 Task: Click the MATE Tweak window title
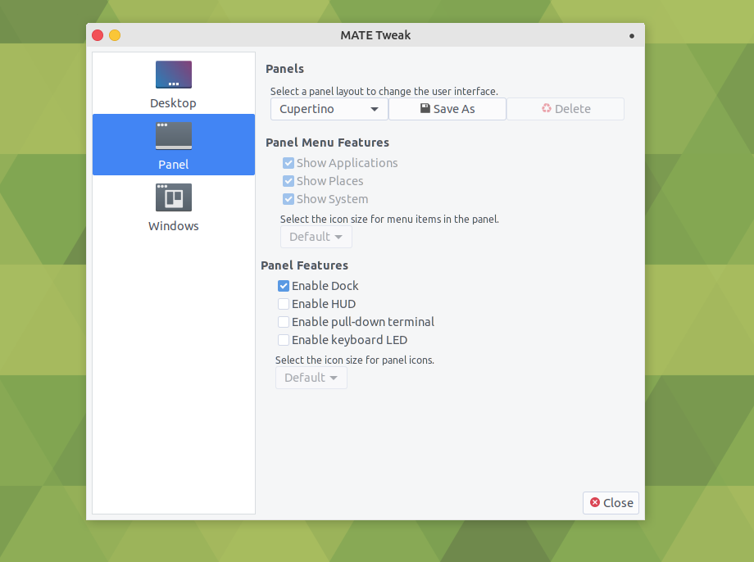click(x=375, y=35)
